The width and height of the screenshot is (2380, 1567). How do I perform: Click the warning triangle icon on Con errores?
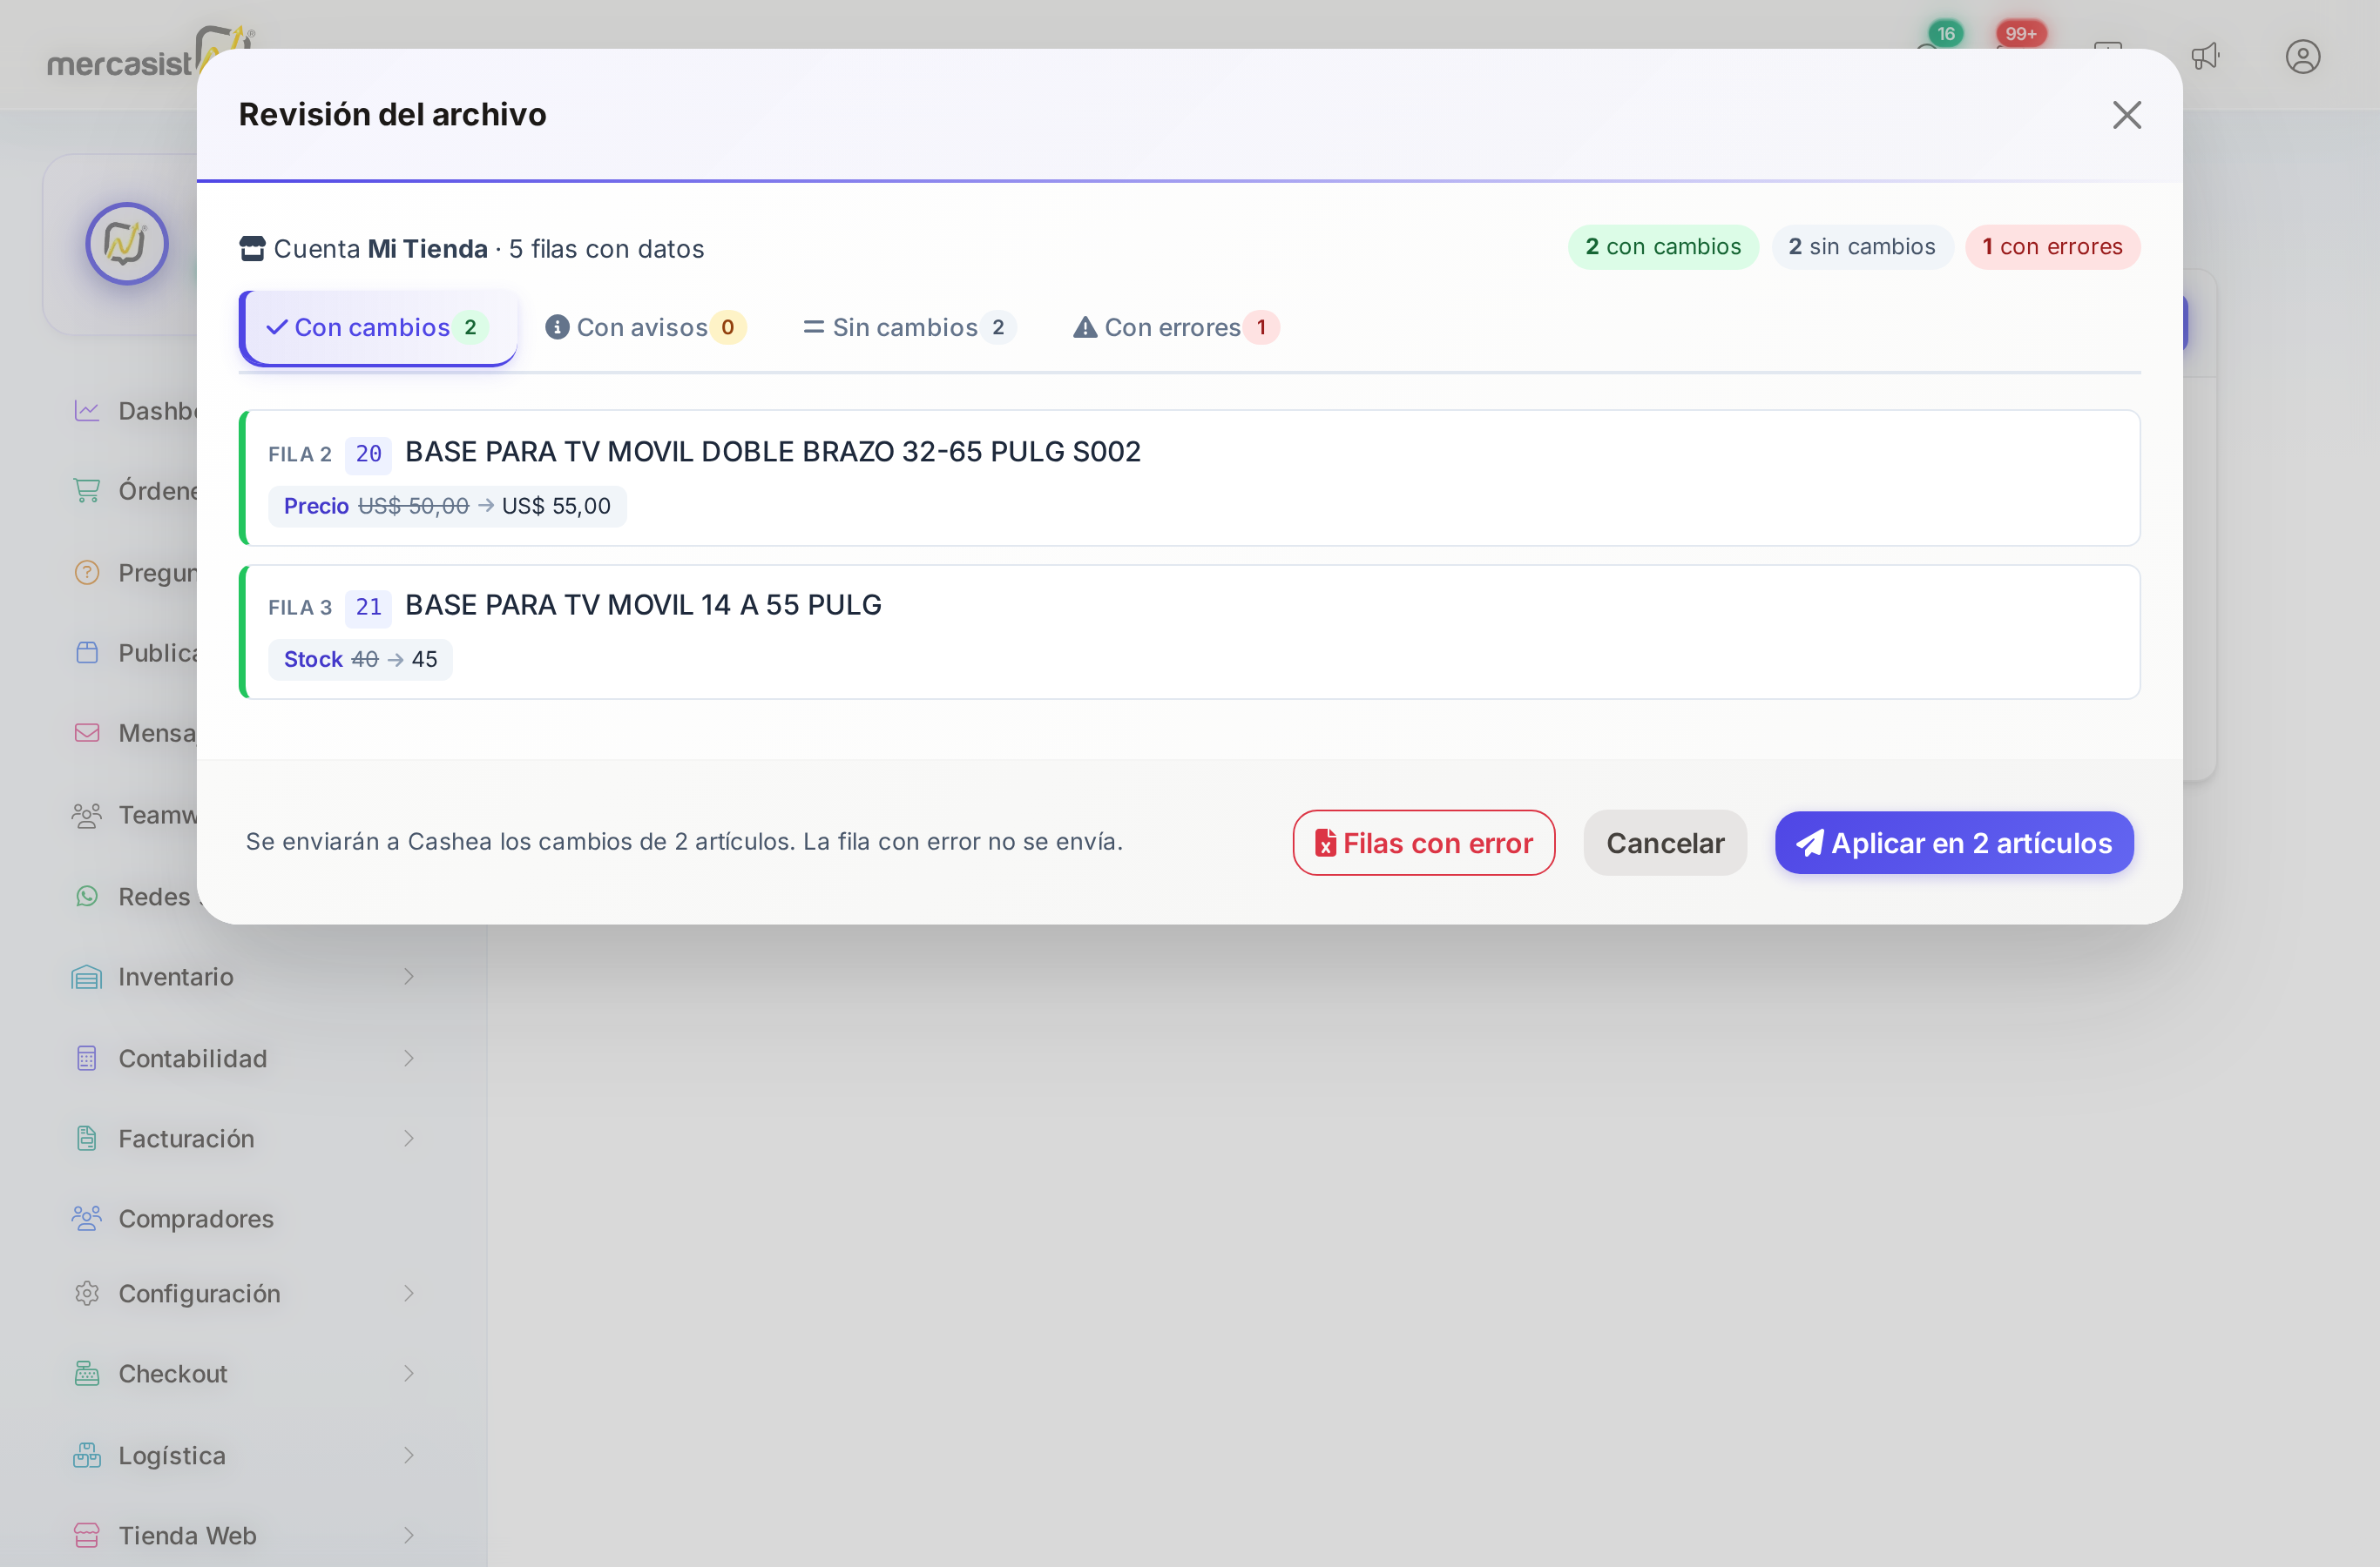click(1085, 326)
